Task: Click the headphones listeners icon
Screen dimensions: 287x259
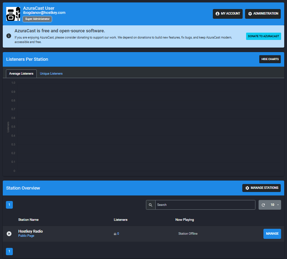Action: click(115, 234)
